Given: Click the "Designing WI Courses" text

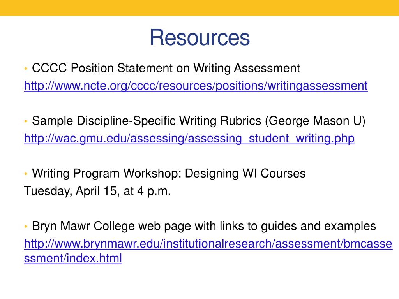Looking at the screenshot, I should (x=245, y=173).
